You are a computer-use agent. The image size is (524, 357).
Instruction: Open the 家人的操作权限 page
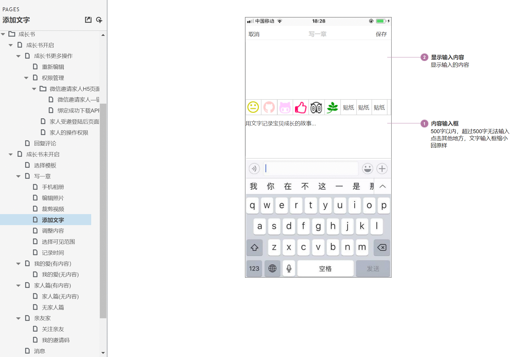69,133
